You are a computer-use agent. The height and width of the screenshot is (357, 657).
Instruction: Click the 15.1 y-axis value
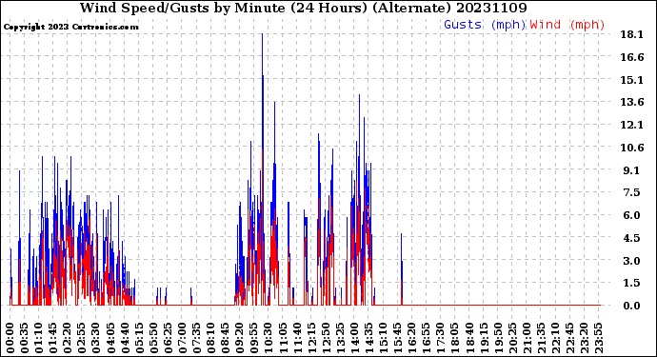click(632, 80)
